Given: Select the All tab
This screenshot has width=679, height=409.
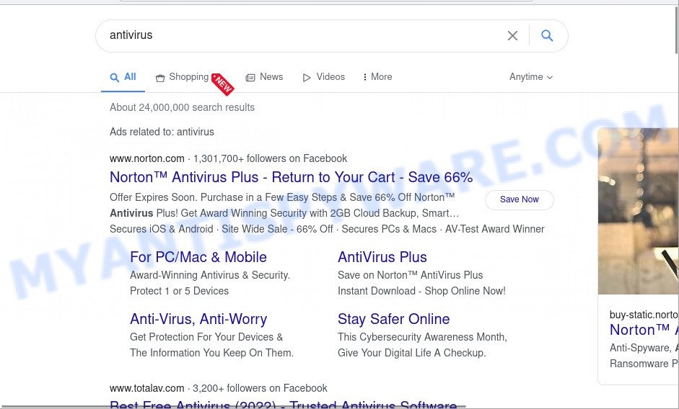Looking at the screenshot, I should coord(123,77).
